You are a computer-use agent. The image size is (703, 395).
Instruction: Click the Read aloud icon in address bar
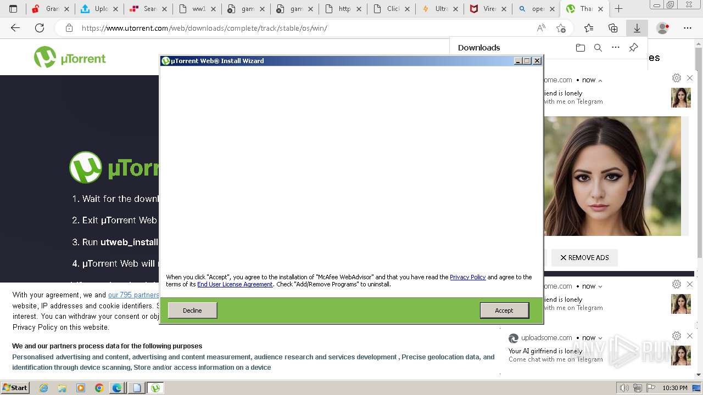click(x=542, y=28)
